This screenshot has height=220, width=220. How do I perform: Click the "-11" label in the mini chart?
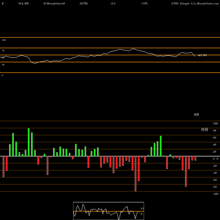point(142,209)
